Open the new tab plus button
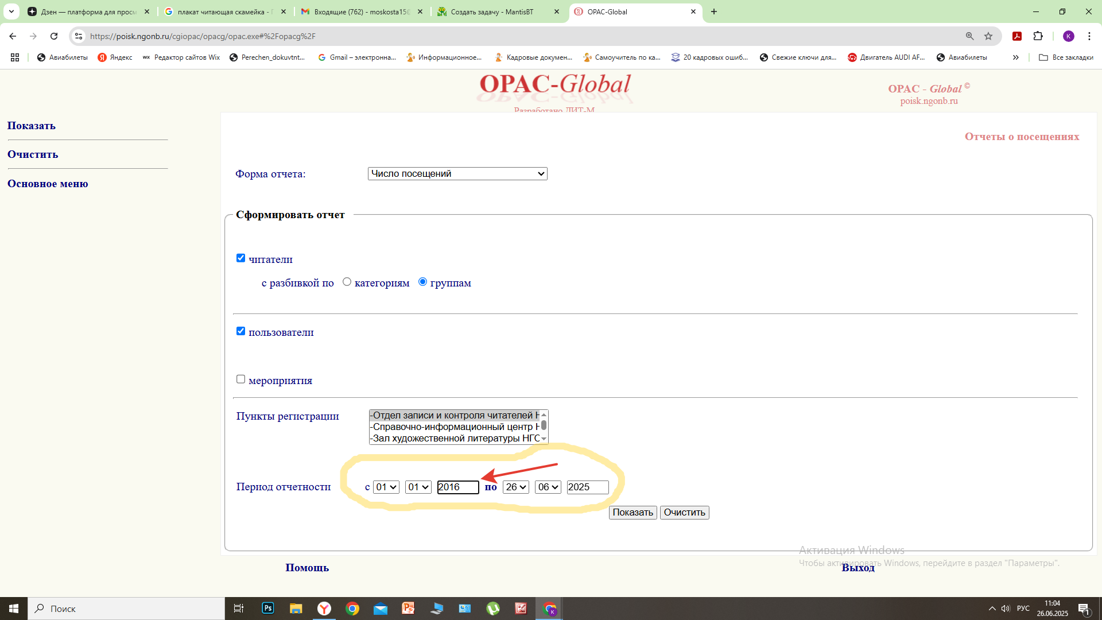 pyautogui.click(x=714, y=11)
